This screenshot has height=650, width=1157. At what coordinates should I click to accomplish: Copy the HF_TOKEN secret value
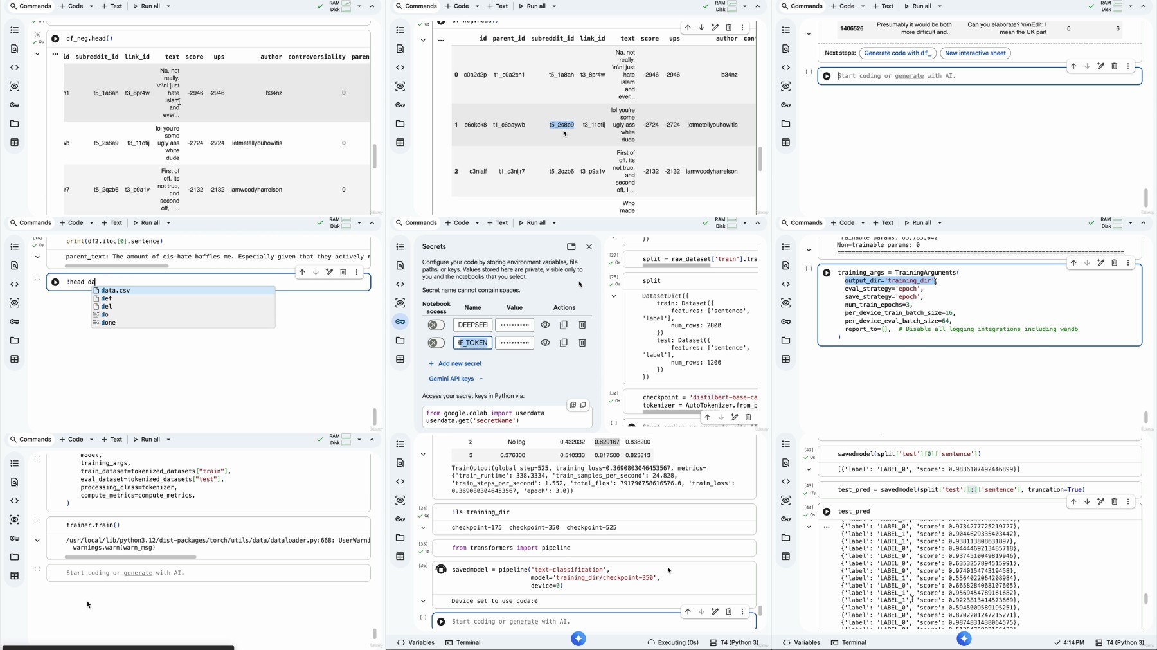coord(564,343)
